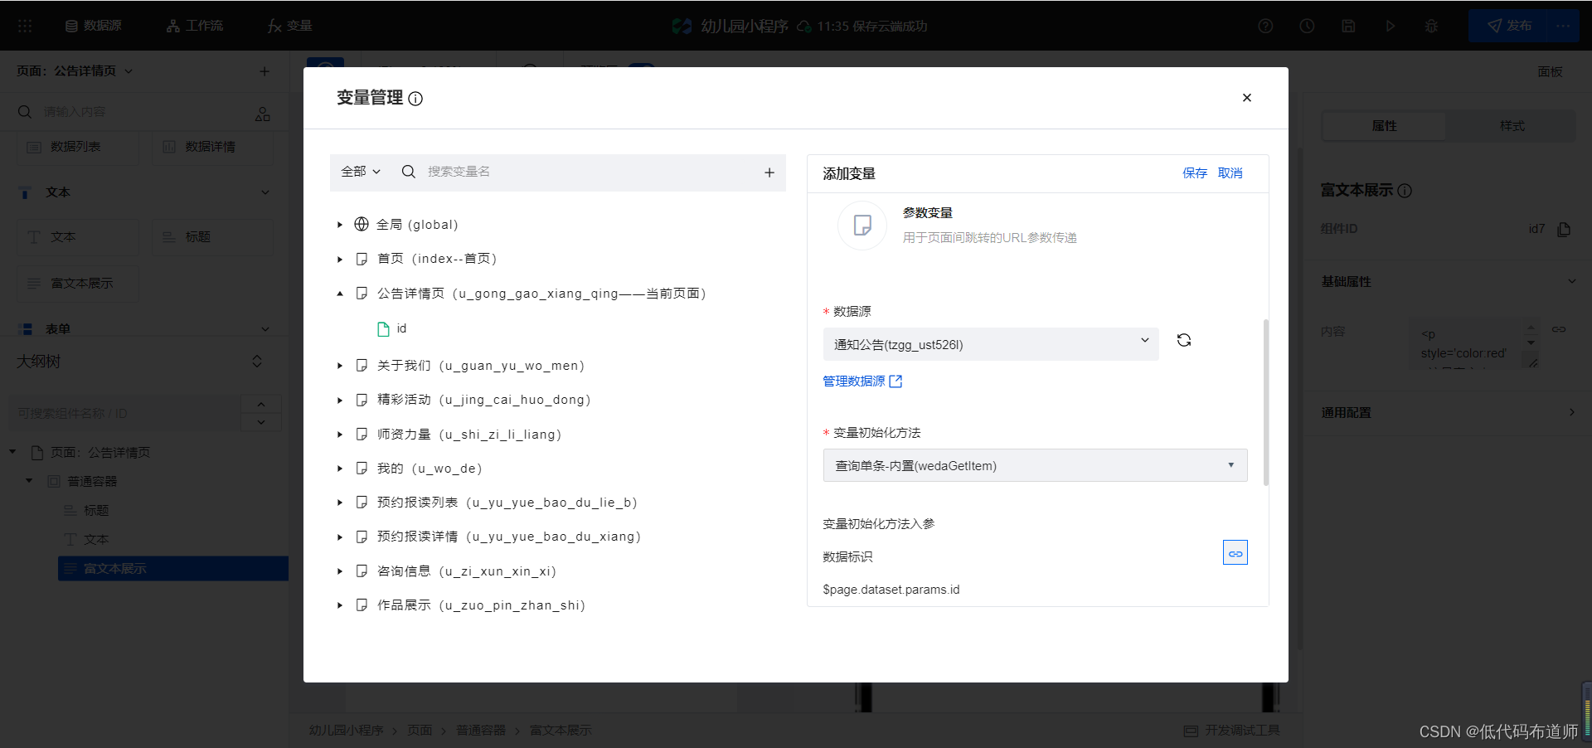Click the 普通容器 breadcrumb

click(x=481, y=731)
